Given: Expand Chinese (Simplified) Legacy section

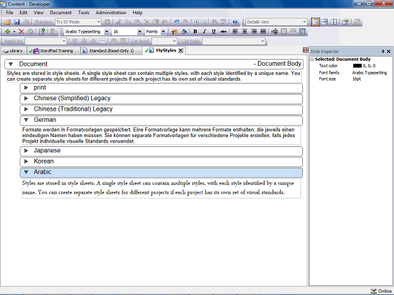Looking at the screenshot, I should click(x=26, y=98).
